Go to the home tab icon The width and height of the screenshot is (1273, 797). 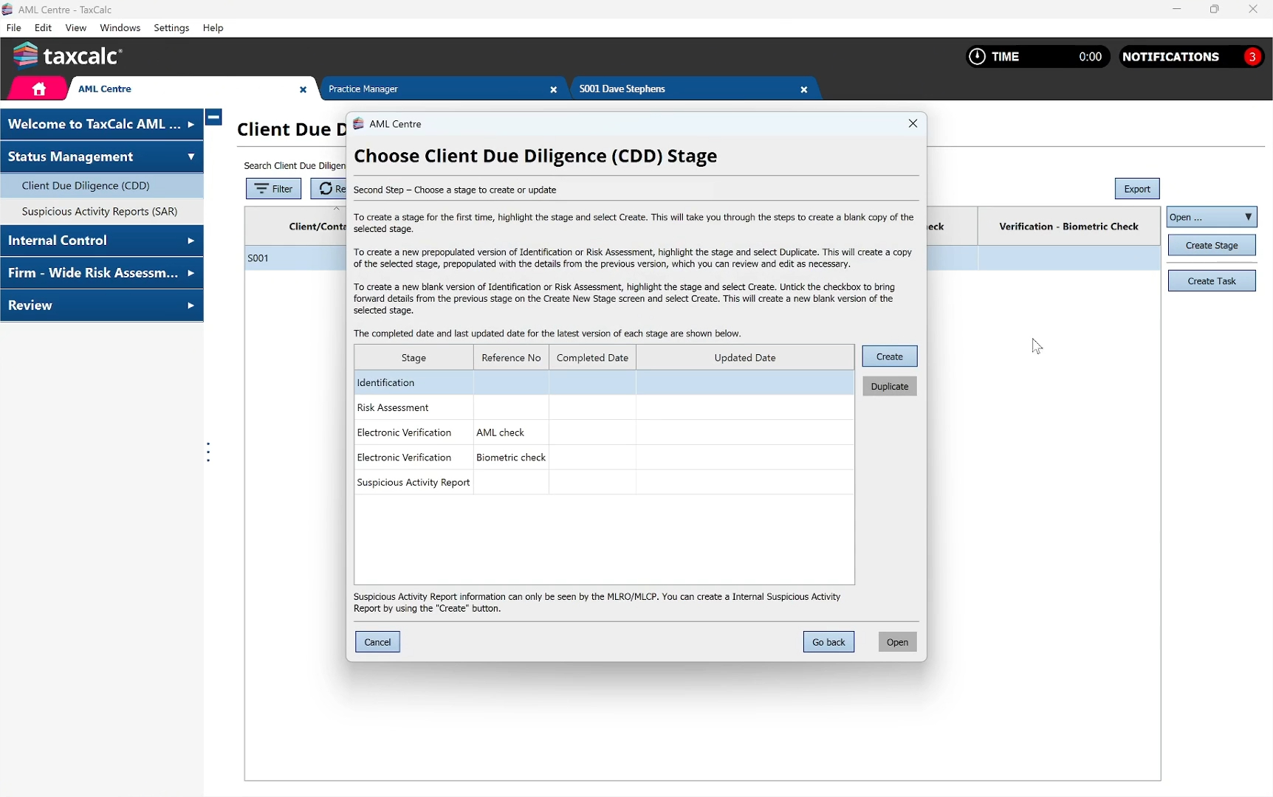39,89
